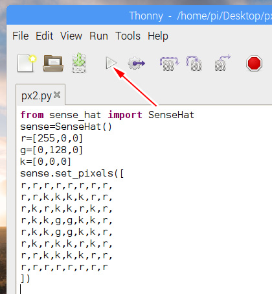Open the Help menu

pyautogui.click(x=158, y=36)
